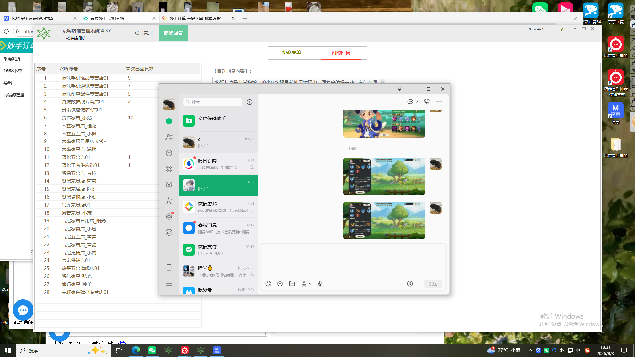The image size is (635, 357).
Task: Open WeChat Channels butterfly icon
Action: [169, 185]
